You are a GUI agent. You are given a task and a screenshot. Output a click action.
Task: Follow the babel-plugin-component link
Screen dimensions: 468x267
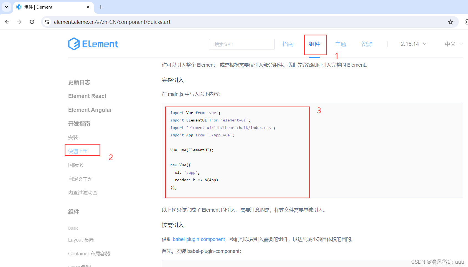[x=199, y=239]
